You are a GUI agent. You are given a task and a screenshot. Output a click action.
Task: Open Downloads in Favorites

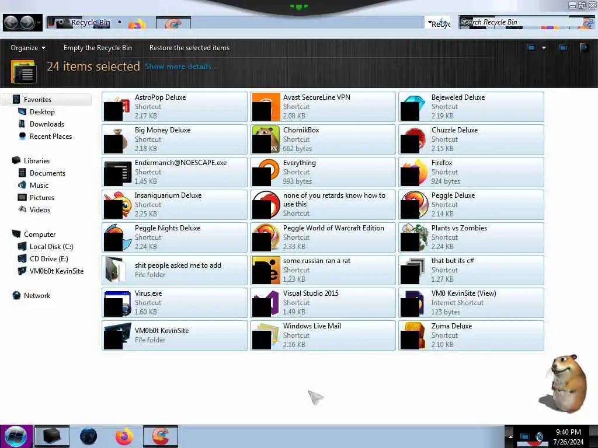[x=47, y=124]
